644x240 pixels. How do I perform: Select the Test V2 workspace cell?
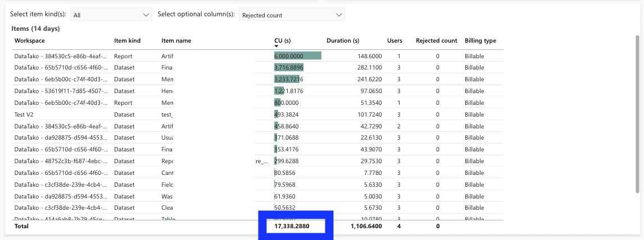pos(24,114)
